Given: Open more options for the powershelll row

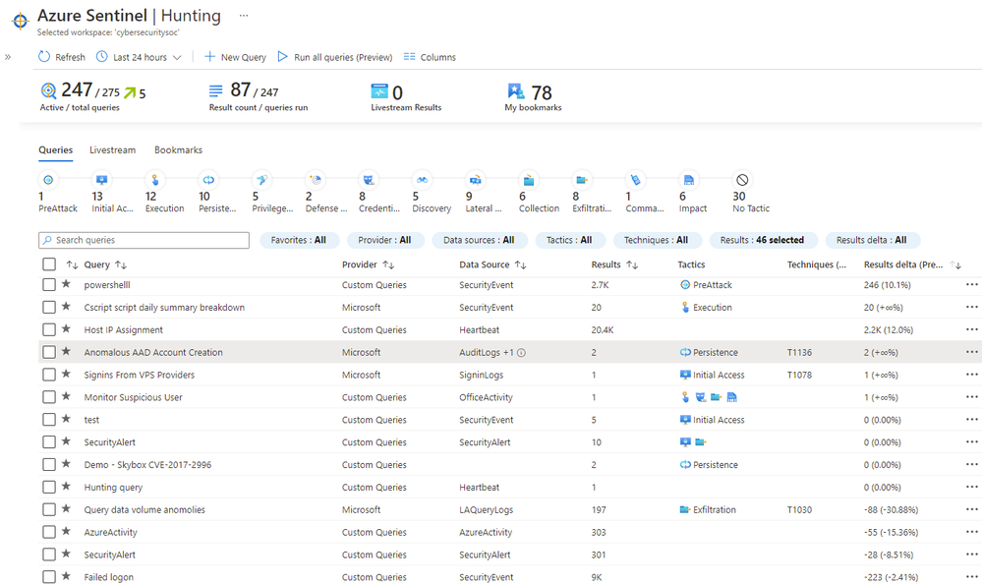Looking at the screenshot, I should (971, 284).
